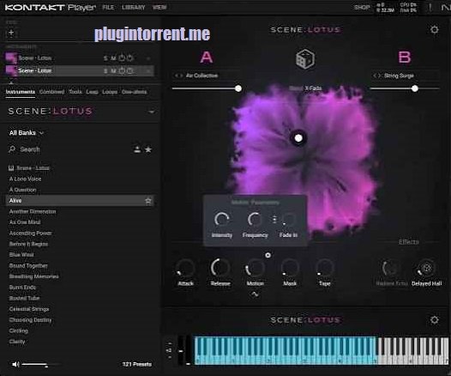Click the motion waveform icon below the Motion knob
This screenshot has height=376, width=451.
(x=255, y=294)
